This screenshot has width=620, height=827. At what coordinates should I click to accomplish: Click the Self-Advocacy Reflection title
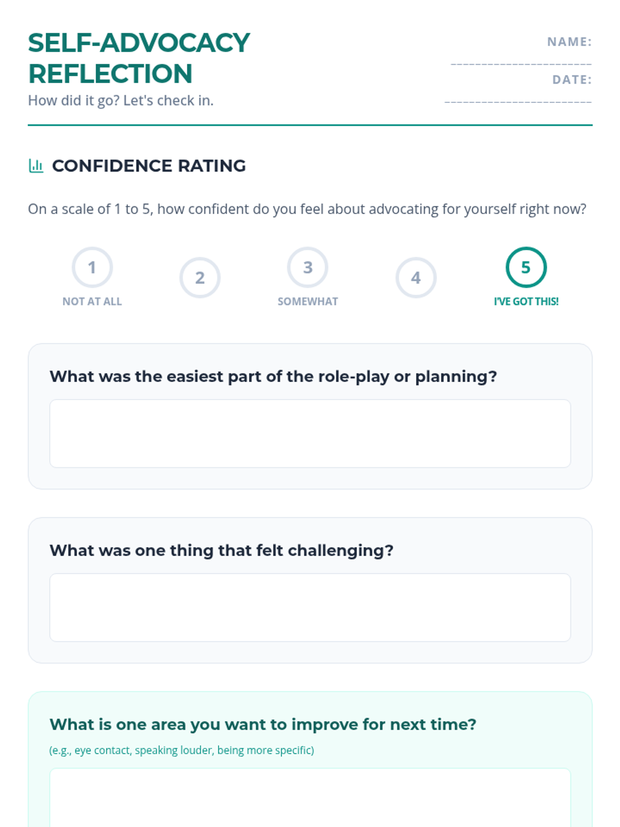[x=139, y=58]
